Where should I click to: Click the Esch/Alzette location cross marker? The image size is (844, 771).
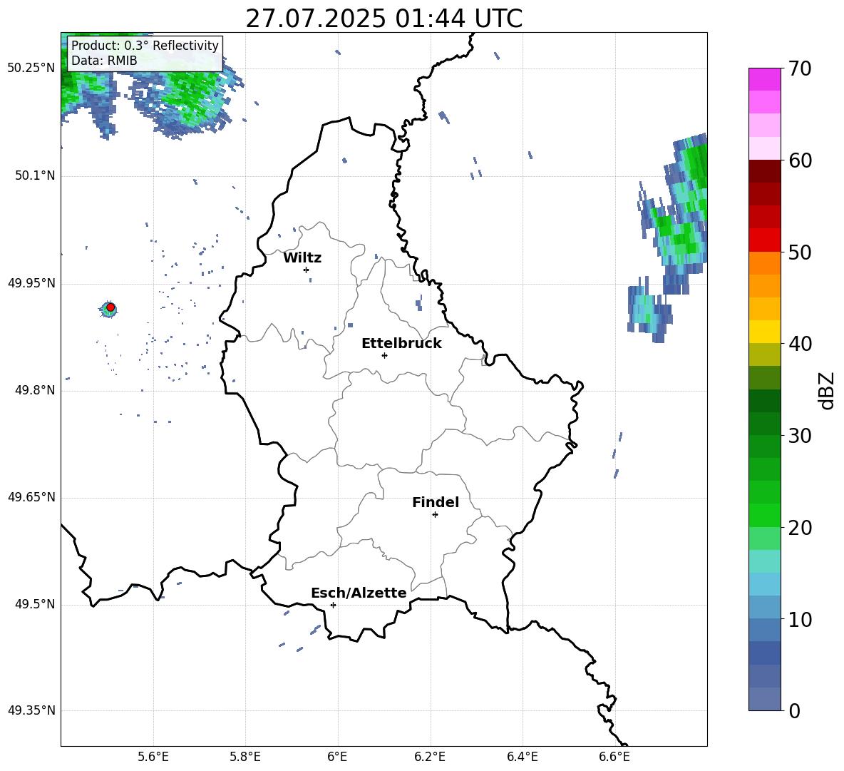tap(333, 605)
